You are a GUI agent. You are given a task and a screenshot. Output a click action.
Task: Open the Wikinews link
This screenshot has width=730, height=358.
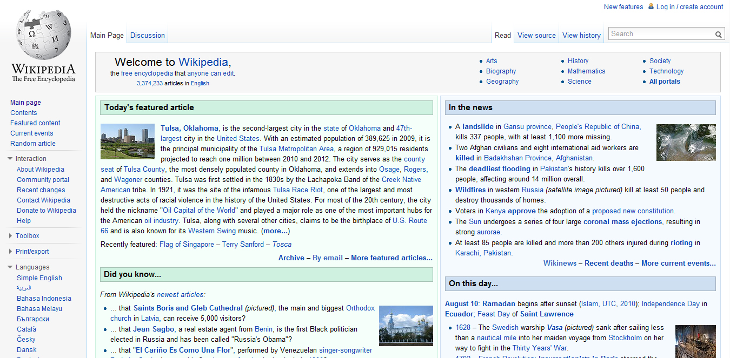560,264
